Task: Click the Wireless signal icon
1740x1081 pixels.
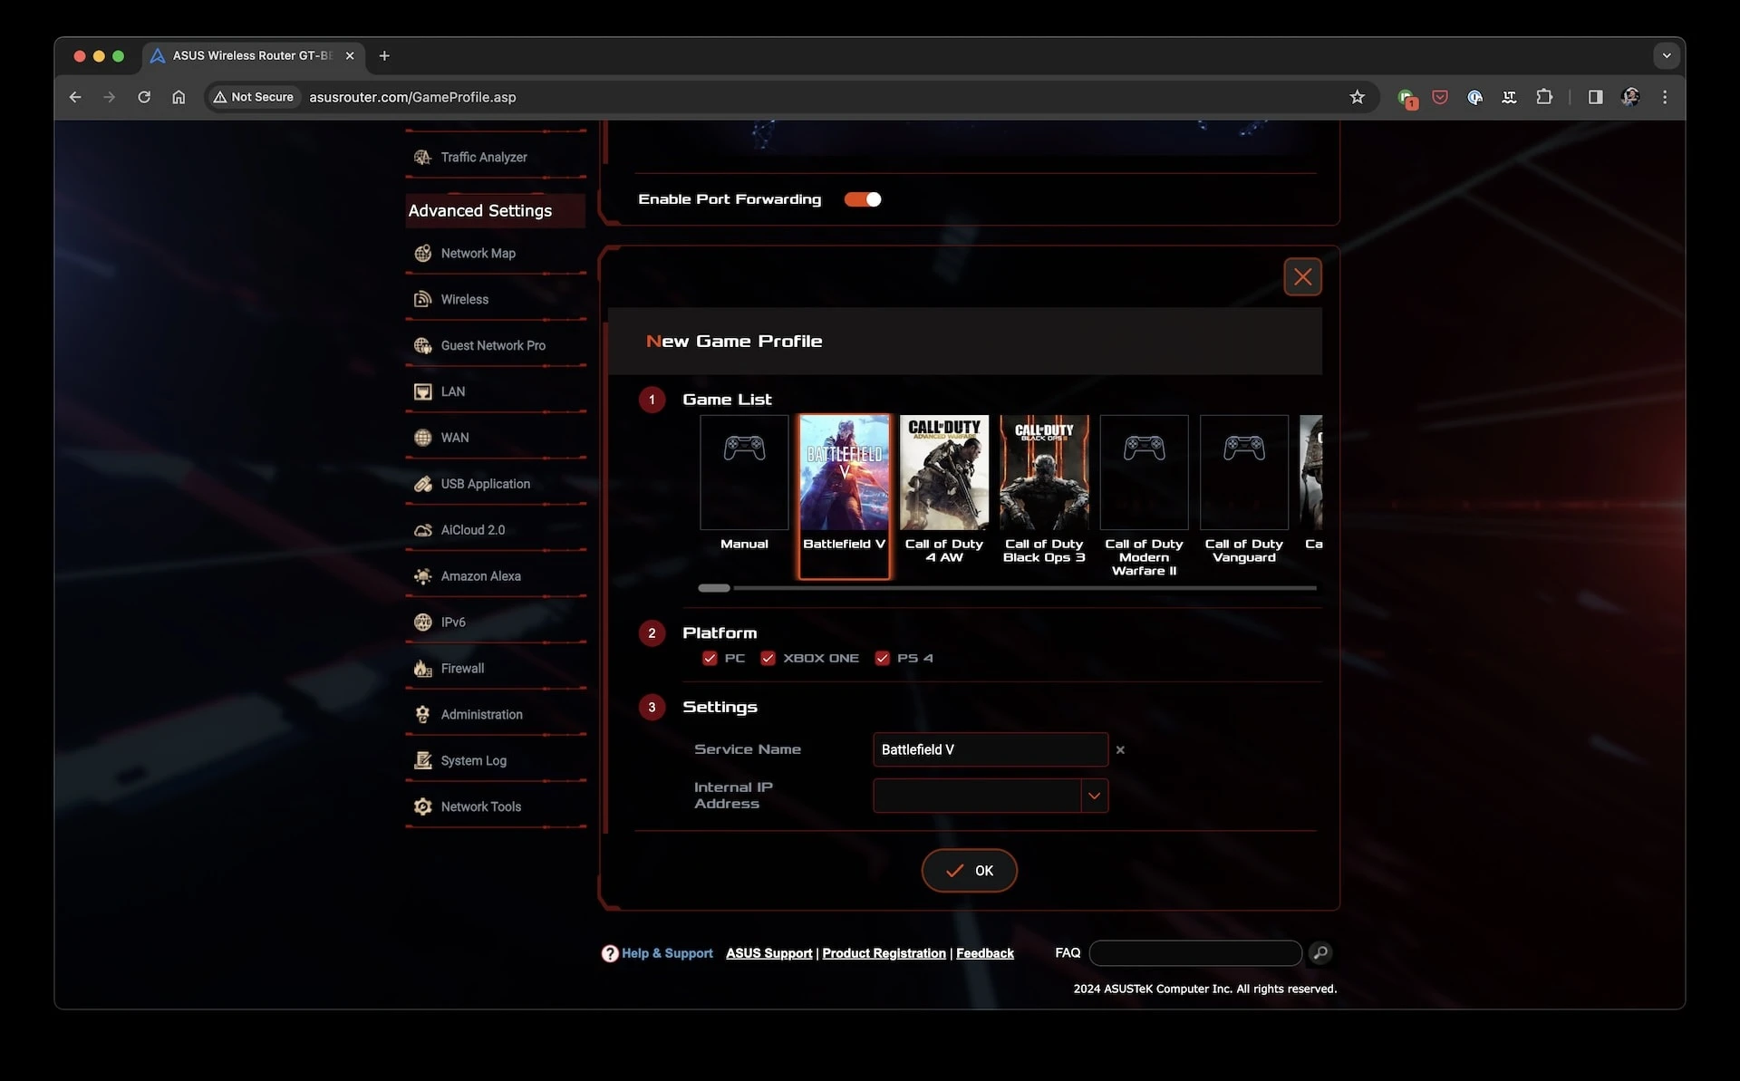Action: (422, 300)
